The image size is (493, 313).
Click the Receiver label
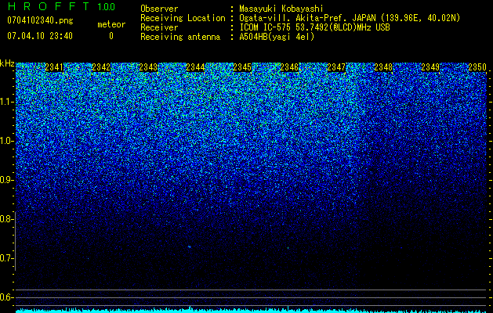coord(159,27)
